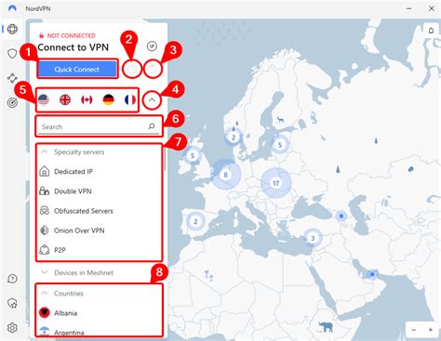
Task: Click the IP info icon
Action: click(x=152, y=46)
